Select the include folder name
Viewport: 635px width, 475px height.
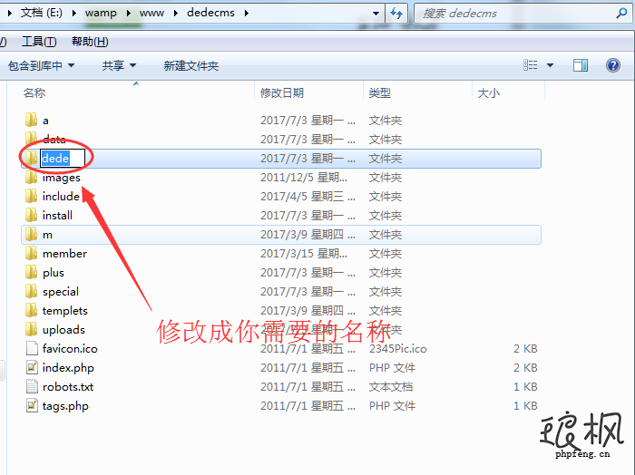[x=61, y=196]
